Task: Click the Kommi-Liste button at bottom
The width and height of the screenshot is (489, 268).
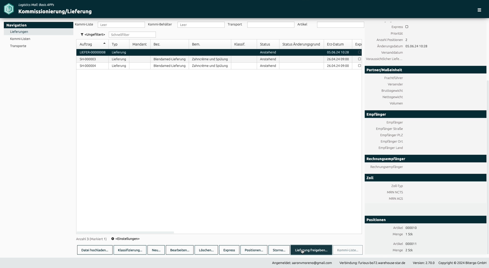Action: (348, 250)
